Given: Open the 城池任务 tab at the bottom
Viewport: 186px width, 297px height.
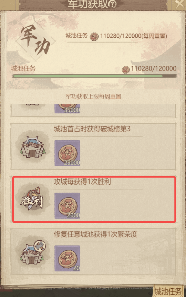Looking at the screenshot, I should (168, 291).
